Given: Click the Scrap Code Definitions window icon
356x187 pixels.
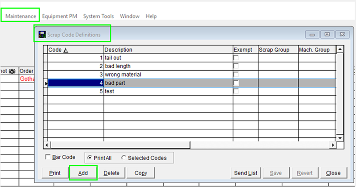Looking at the screenshot, I should click(42, 35).
